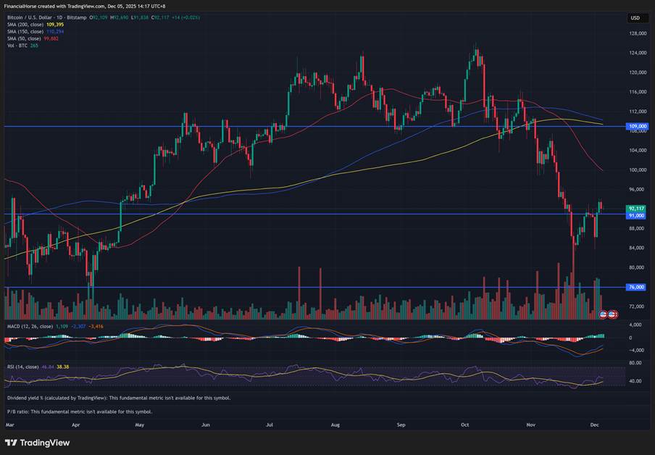Select the SMA (150, close) indicator legend
This screenshot has width=655, height=455.
click(25, 31)
